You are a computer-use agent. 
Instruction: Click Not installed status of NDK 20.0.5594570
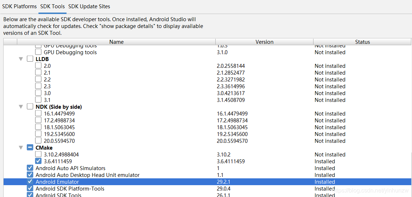point(330,141)
